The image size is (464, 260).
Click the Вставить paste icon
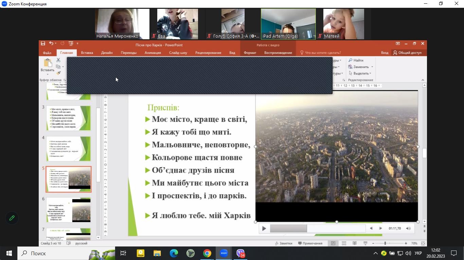48,63
